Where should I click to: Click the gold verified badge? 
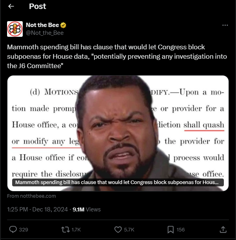63,25
